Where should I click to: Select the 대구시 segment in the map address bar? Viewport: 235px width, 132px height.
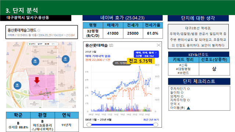point(33,44)
